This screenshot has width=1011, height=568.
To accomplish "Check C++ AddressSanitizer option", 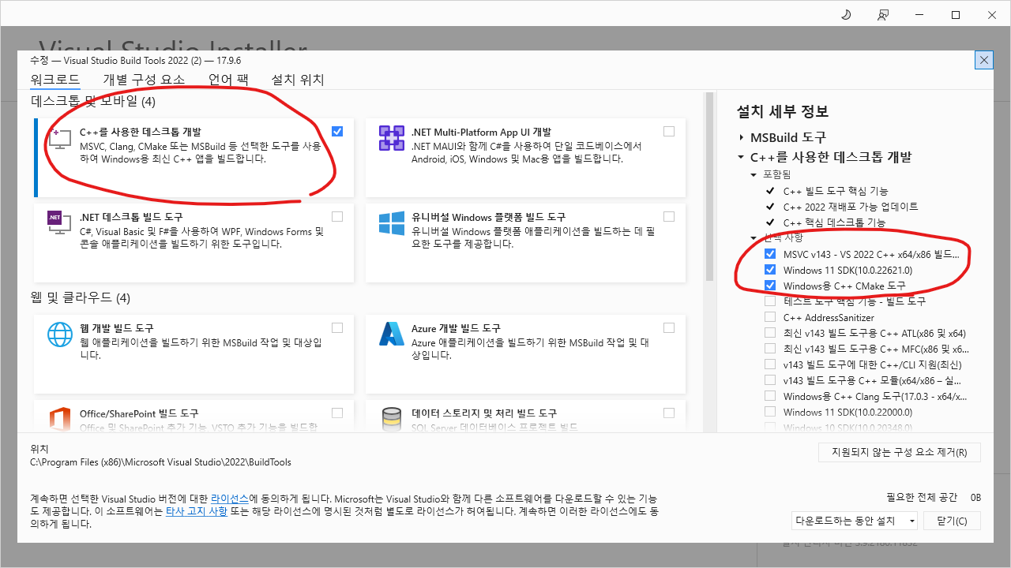I will pyautogui.click(x=770, y=317).
